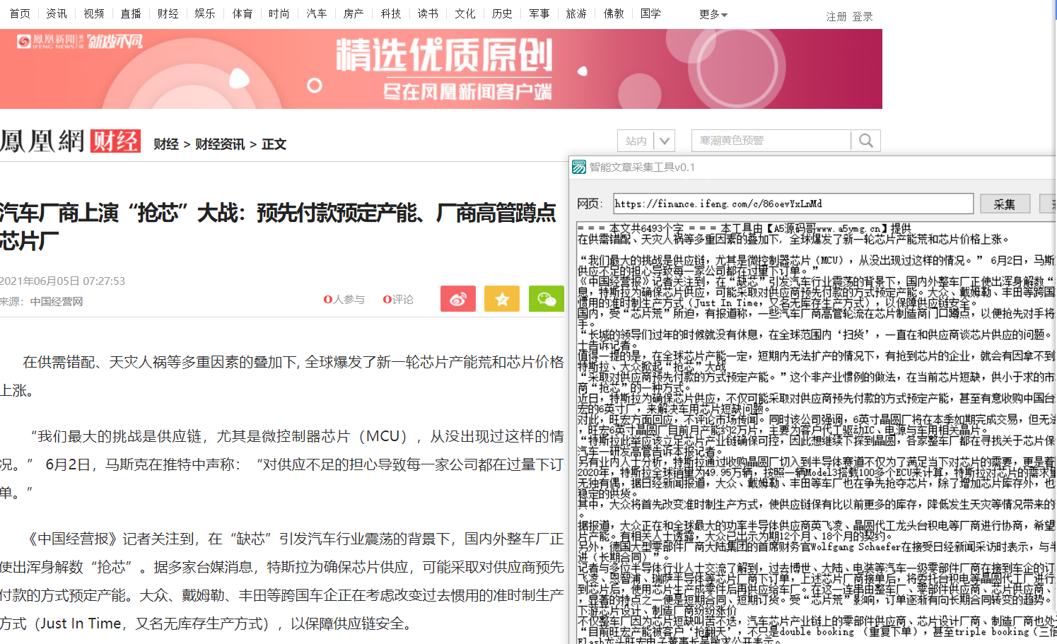Click the collector tool window icon
Viewport: 1057px width, 644px height.
coord(579,167)
